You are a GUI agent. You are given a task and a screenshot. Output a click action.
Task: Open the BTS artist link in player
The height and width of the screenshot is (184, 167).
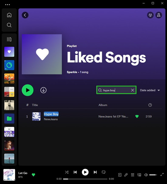coord(20,177)
